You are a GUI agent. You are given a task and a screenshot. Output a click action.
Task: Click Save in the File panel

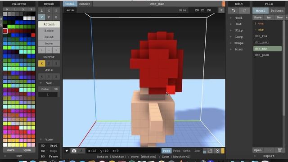258,17
